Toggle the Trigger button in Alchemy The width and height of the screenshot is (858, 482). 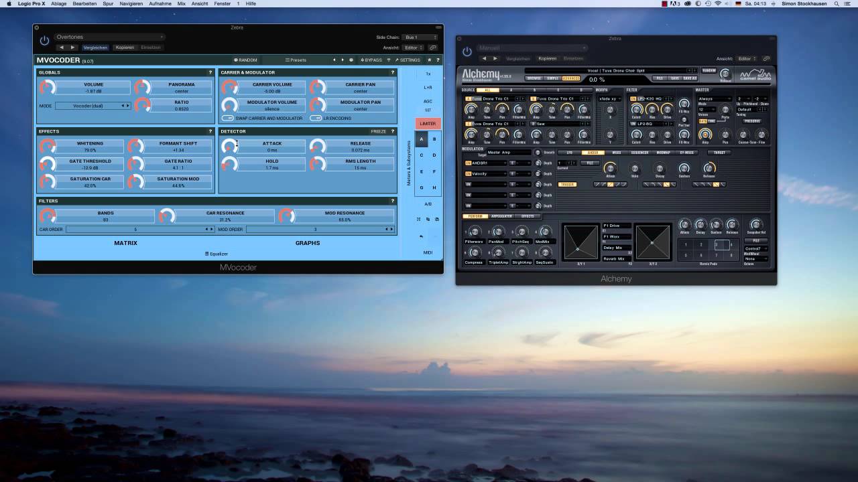pyautogui.click(x=567, y=184)
